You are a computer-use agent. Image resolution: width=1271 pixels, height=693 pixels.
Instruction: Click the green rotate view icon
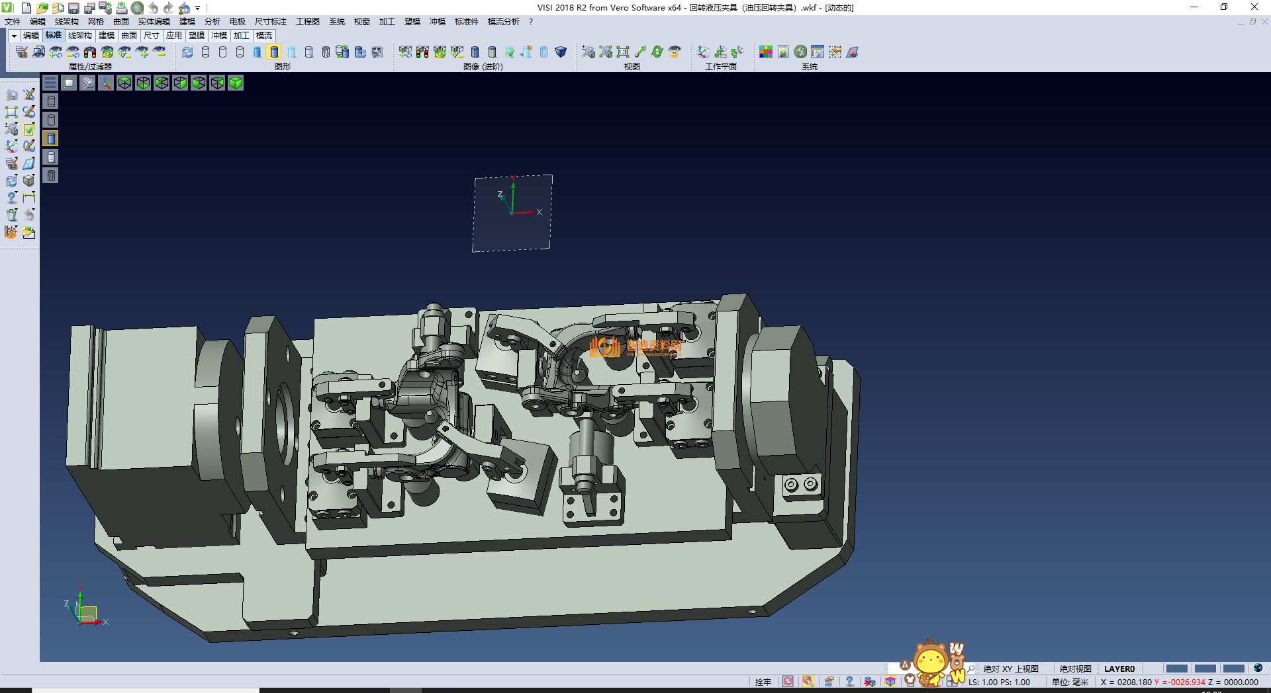(657, 52)
